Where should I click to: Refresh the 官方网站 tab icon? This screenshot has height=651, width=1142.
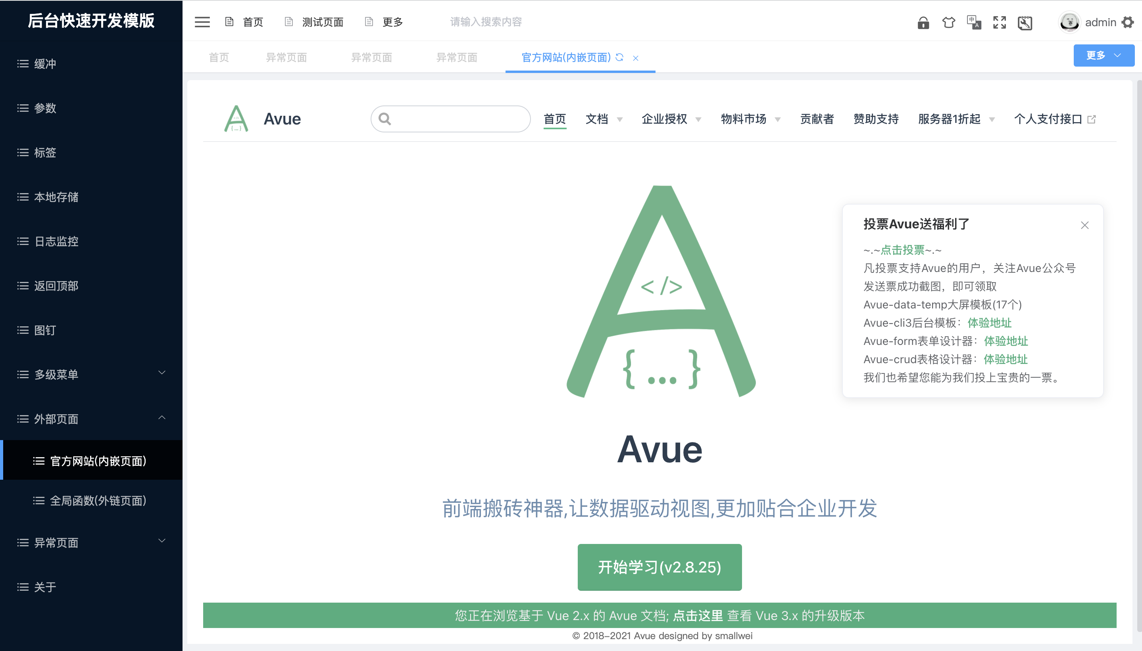[x=620, y=57]
